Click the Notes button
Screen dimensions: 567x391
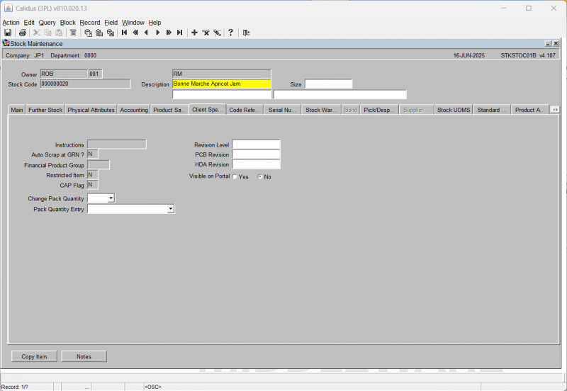pyautogui.click(x=84, y=356)
